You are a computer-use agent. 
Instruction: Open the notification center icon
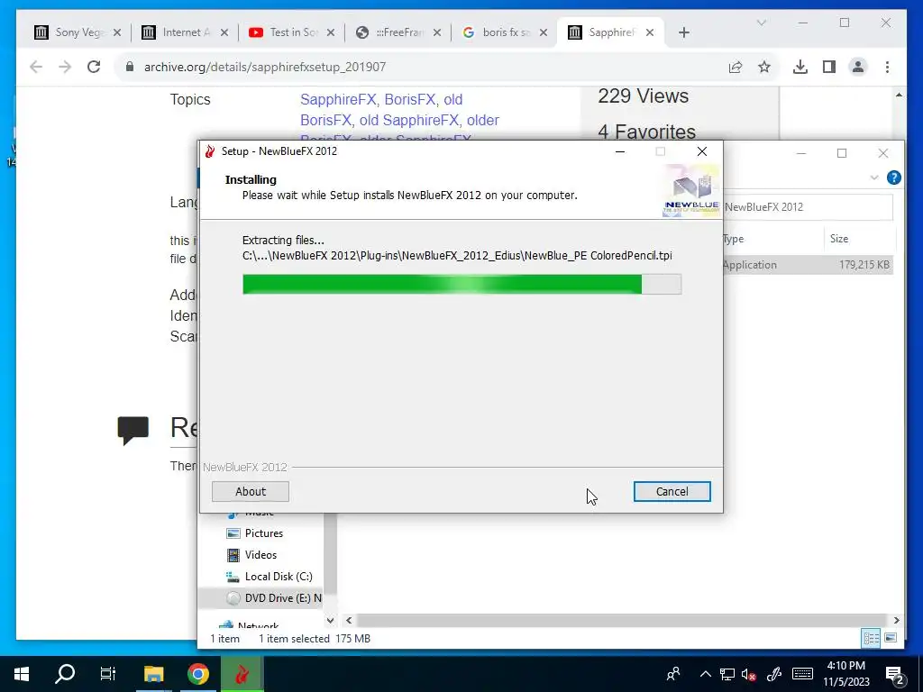pos(895,674)
